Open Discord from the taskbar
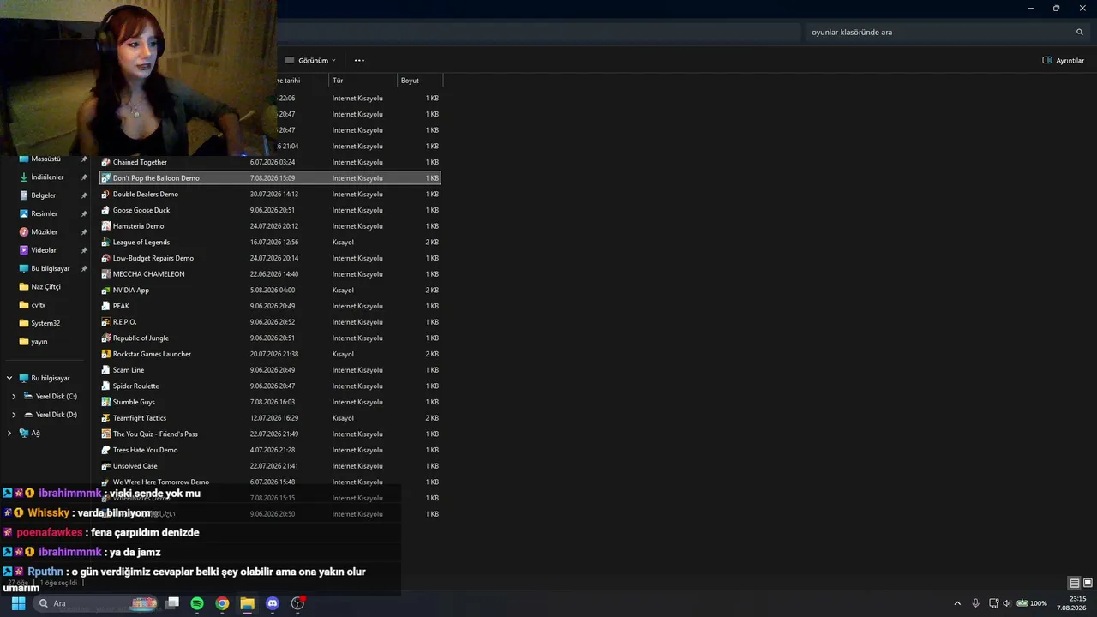The image size is (1097, 617). click(x=273, y=603)
